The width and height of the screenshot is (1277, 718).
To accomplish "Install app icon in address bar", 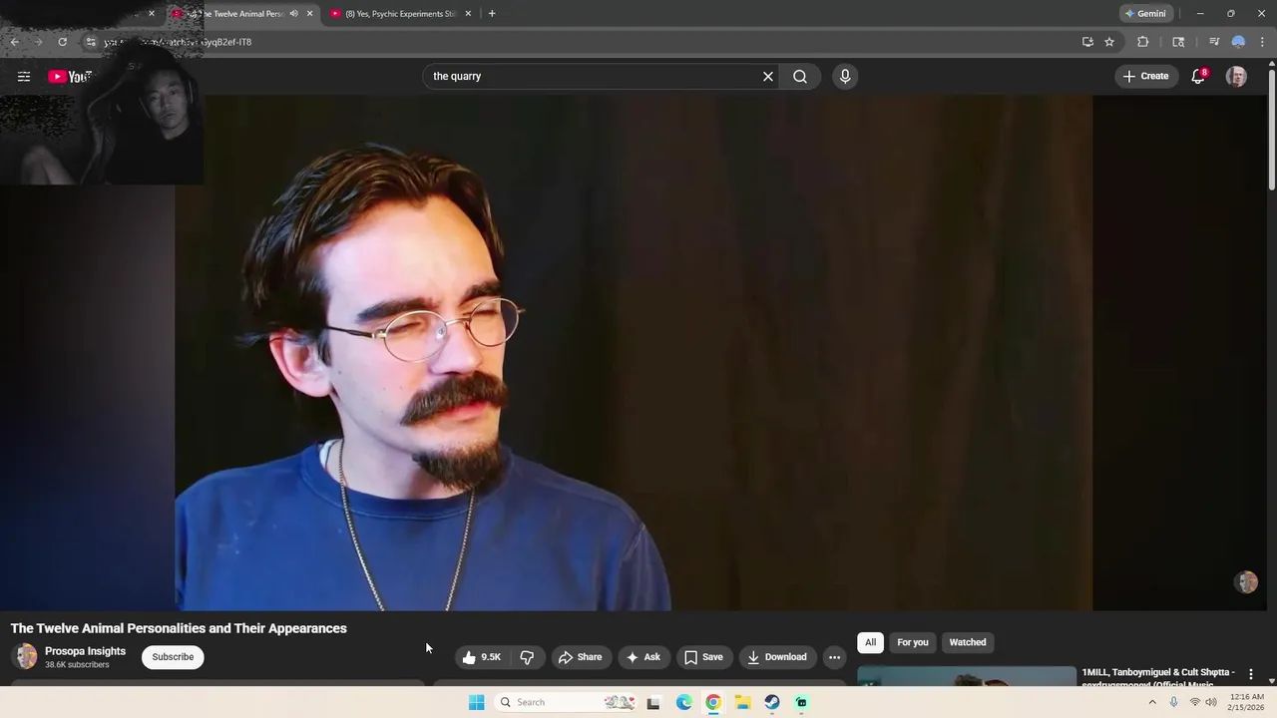I will click(x=1087, y=42).
